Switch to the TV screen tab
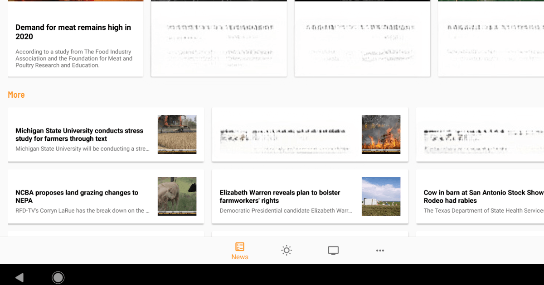Viewport: 544px width, 285px height. click(333, 251)
